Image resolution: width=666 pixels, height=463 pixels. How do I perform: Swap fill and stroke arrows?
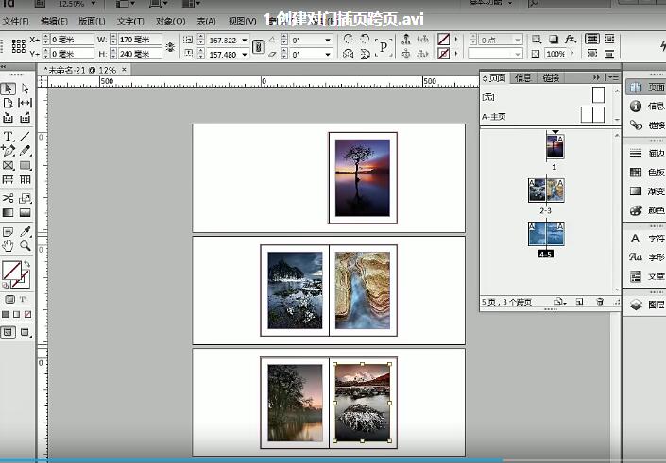(26, 265)
